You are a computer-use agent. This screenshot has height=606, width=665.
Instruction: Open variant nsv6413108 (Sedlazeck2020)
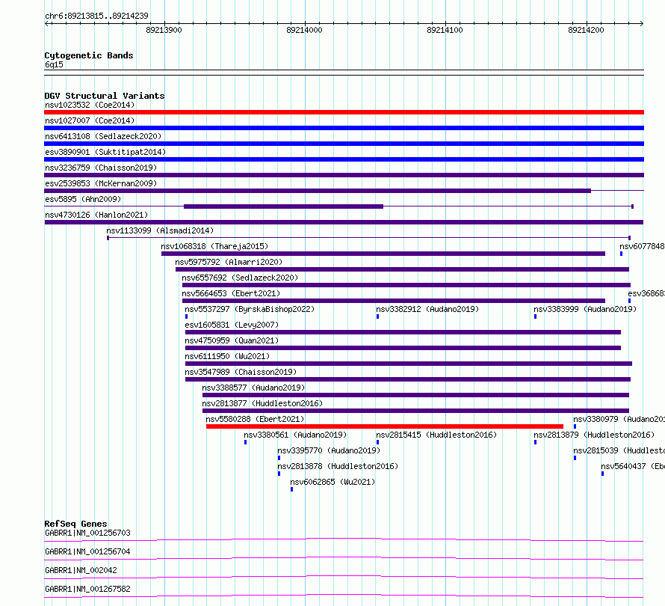(103, 136)
